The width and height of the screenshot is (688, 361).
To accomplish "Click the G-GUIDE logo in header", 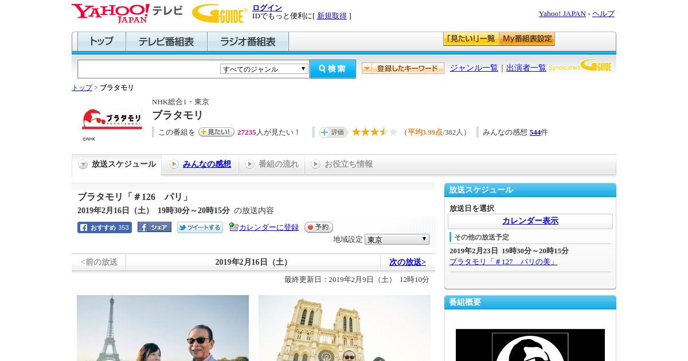I will tap(220, 13).
